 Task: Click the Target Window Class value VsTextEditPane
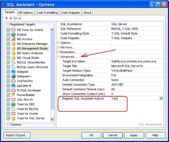point(122,71)
